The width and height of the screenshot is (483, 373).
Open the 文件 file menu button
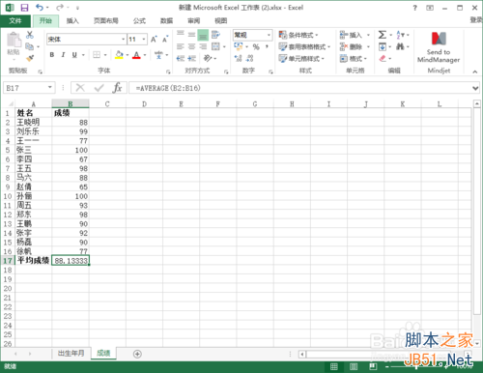point(15,21)
